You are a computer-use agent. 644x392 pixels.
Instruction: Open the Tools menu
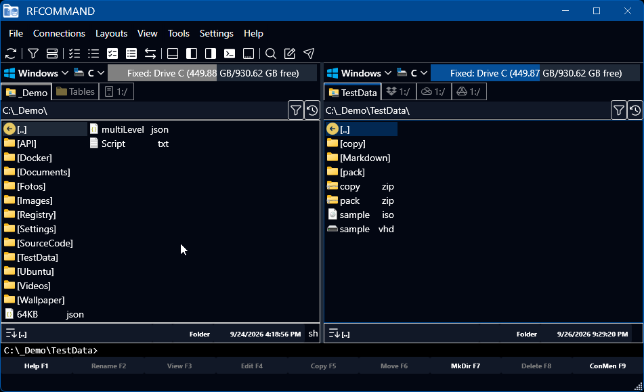(179, 33)
